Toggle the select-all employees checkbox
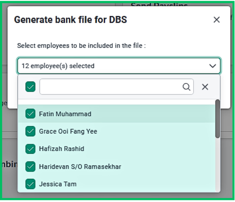The width and height of the screenshot is (235, 202). tap(30, 87)
